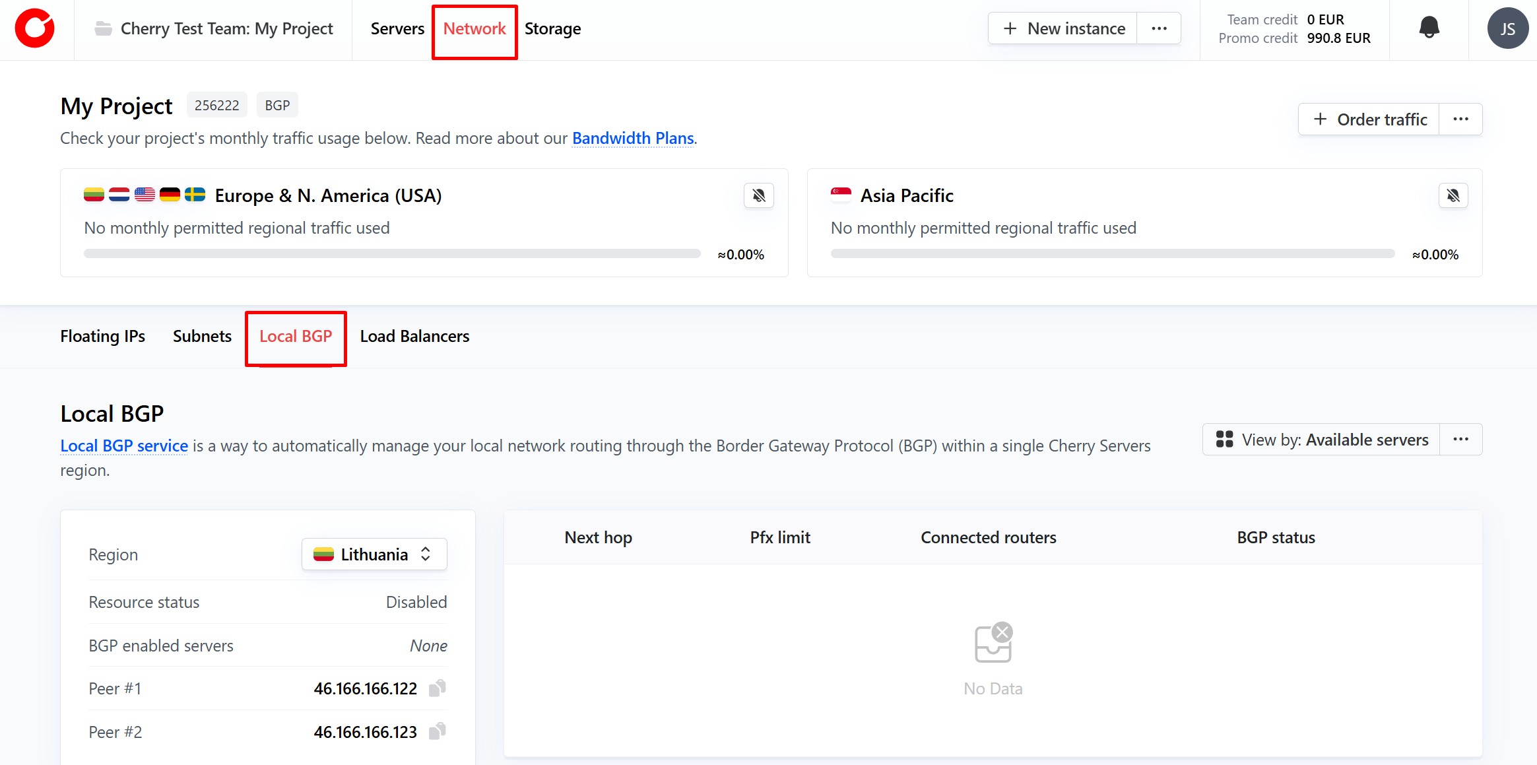Open the JS user avatar menu
Image resolution: width=1537 pixels, height=765 pixels.
tap(1507, 28)
